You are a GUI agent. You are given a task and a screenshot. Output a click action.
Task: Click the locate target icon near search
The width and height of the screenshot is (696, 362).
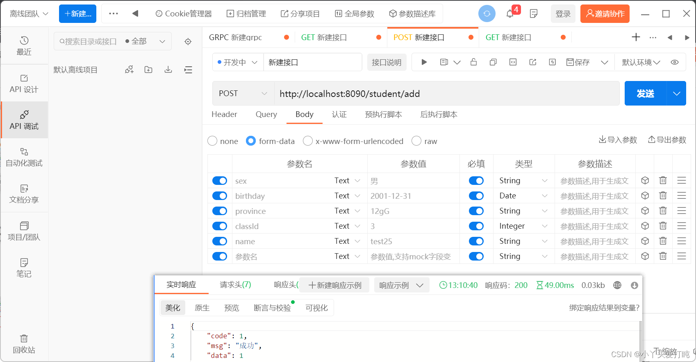point(188,42)
